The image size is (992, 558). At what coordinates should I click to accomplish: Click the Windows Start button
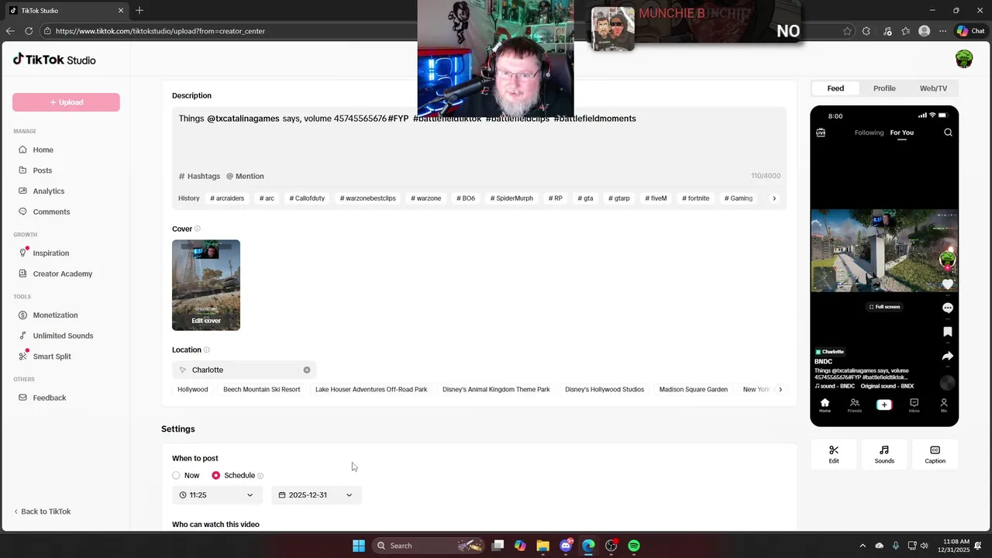click(x=359, y=546)
